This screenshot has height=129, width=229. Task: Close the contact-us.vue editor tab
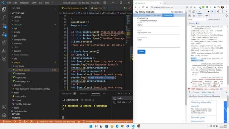[x=86, y=8]
